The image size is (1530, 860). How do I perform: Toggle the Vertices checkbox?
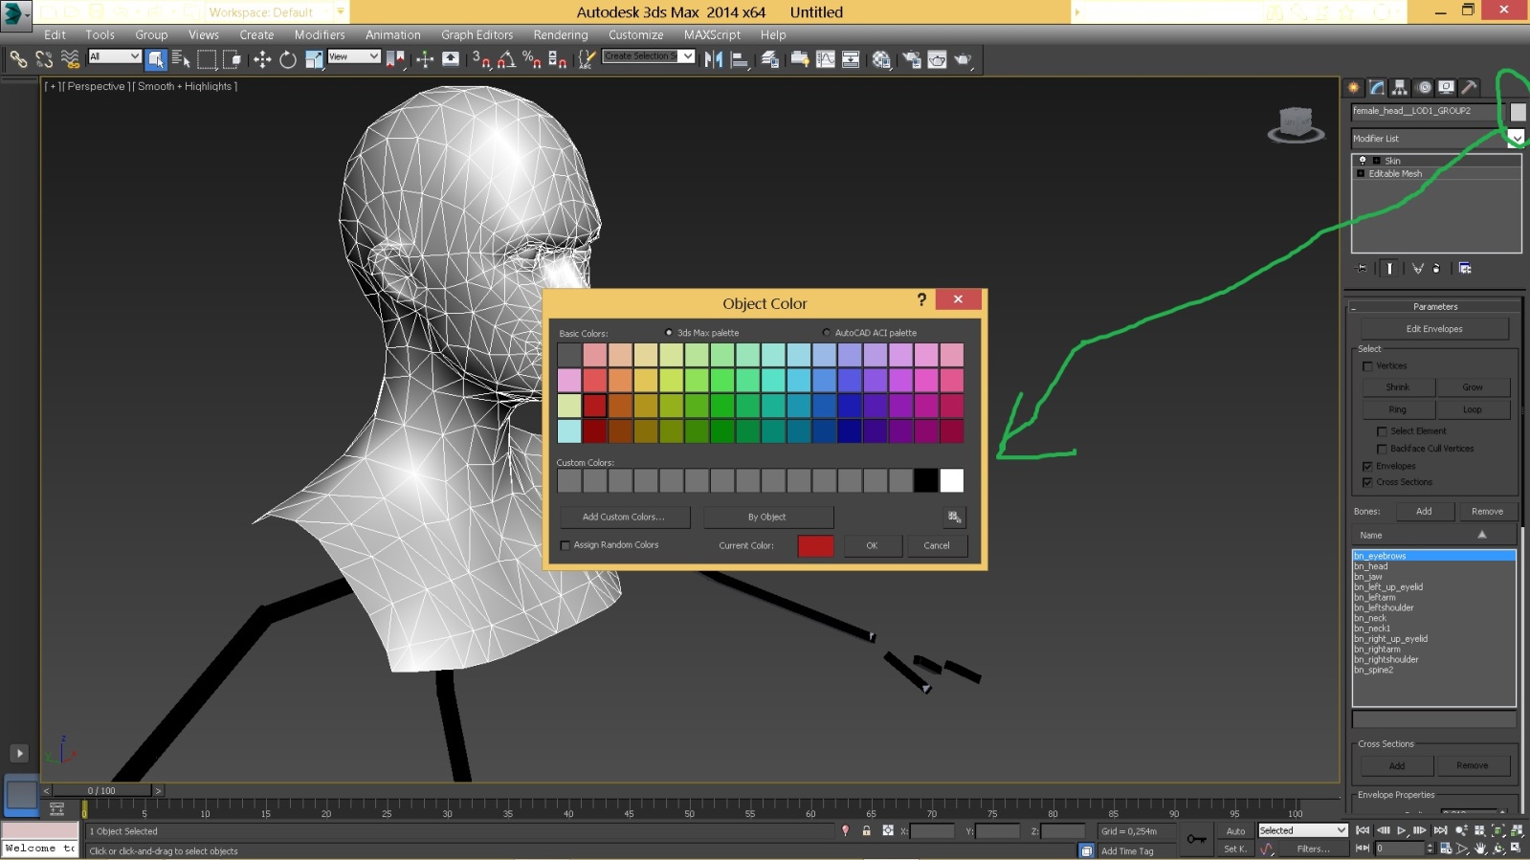[x=1367, y=366]
